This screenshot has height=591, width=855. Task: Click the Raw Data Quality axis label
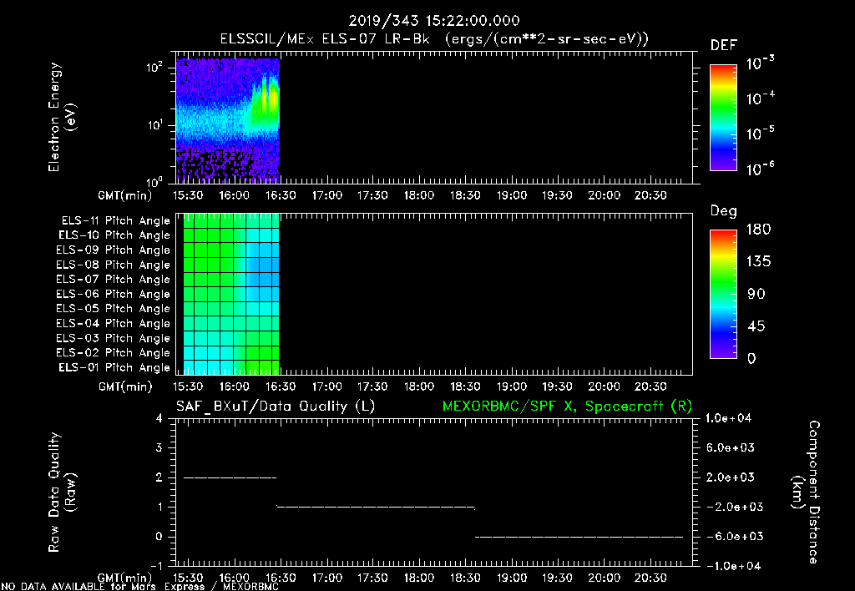[61, 492]
